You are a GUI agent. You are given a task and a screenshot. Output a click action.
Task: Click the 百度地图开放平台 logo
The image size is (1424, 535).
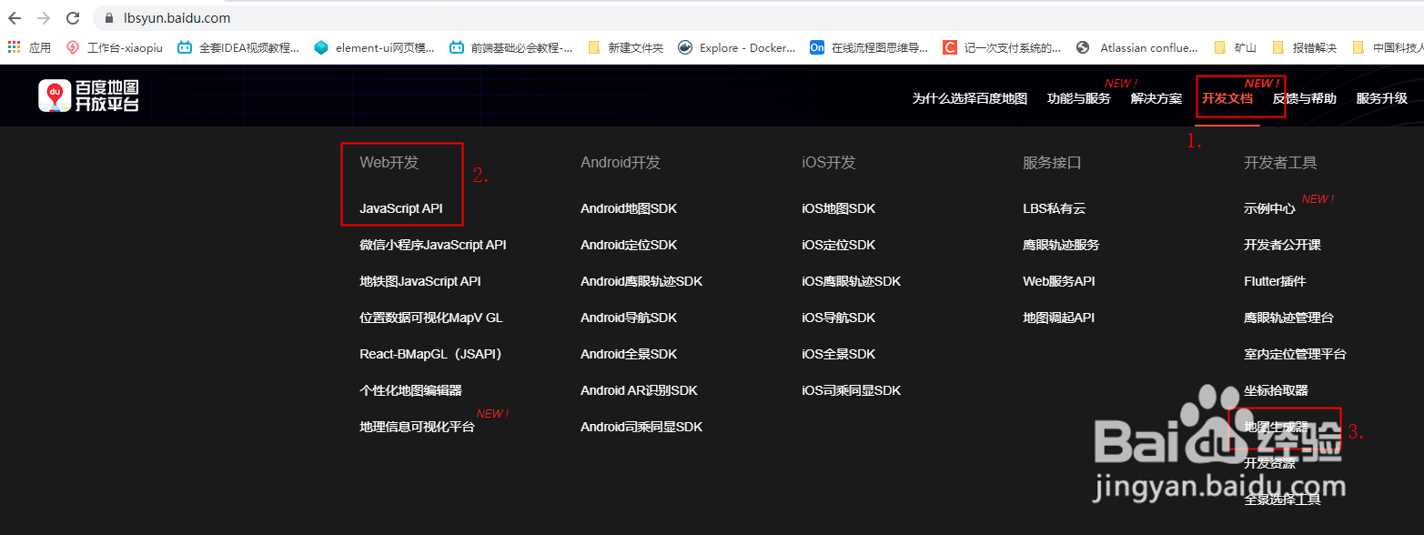(x=88, y=96)
